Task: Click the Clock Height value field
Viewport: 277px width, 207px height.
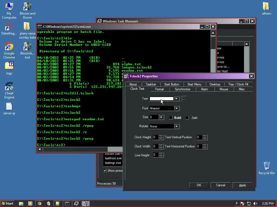Action: click(x=156, y=137)
